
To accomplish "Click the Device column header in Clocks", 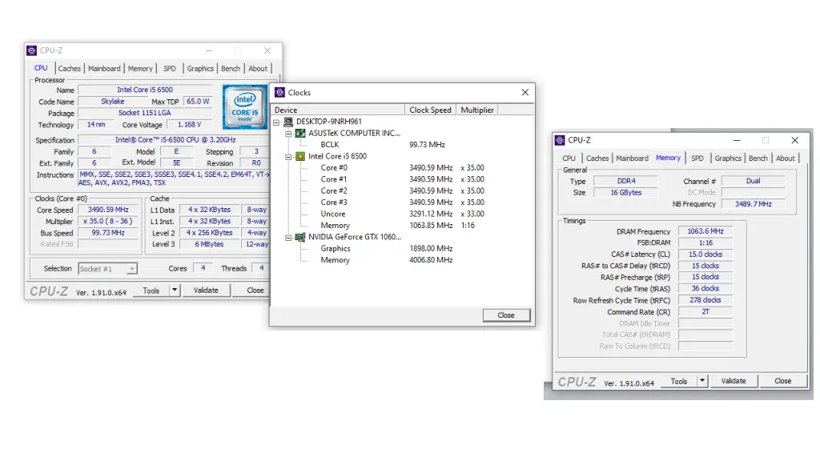I will tap(339, 110).
